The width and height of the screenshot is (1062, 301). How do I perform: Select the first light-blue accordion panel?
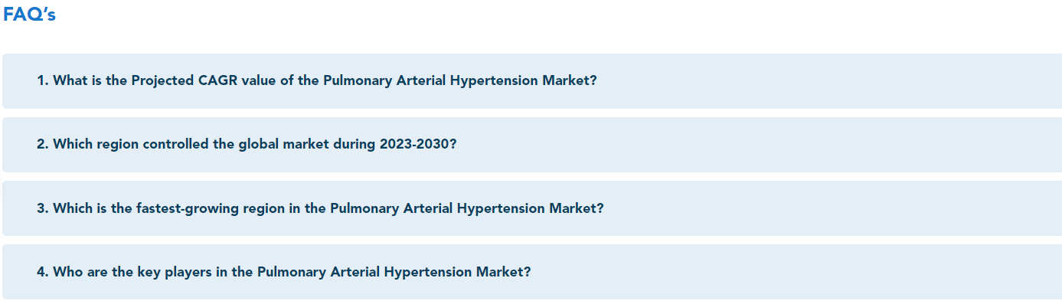pyautogui.click(x=532, y=80)
